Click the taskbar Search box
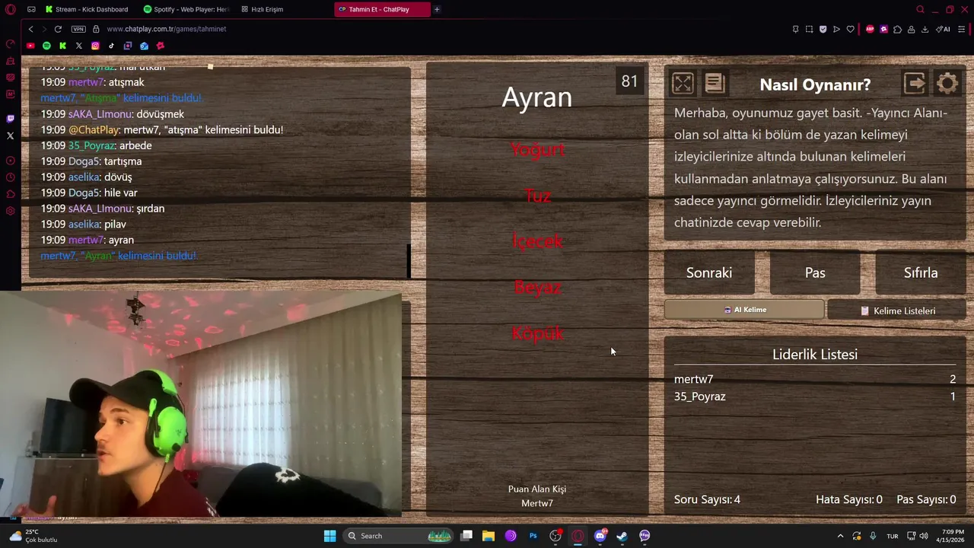The width and height of the screenshot is (974, 548). click(x=399, y=536)
